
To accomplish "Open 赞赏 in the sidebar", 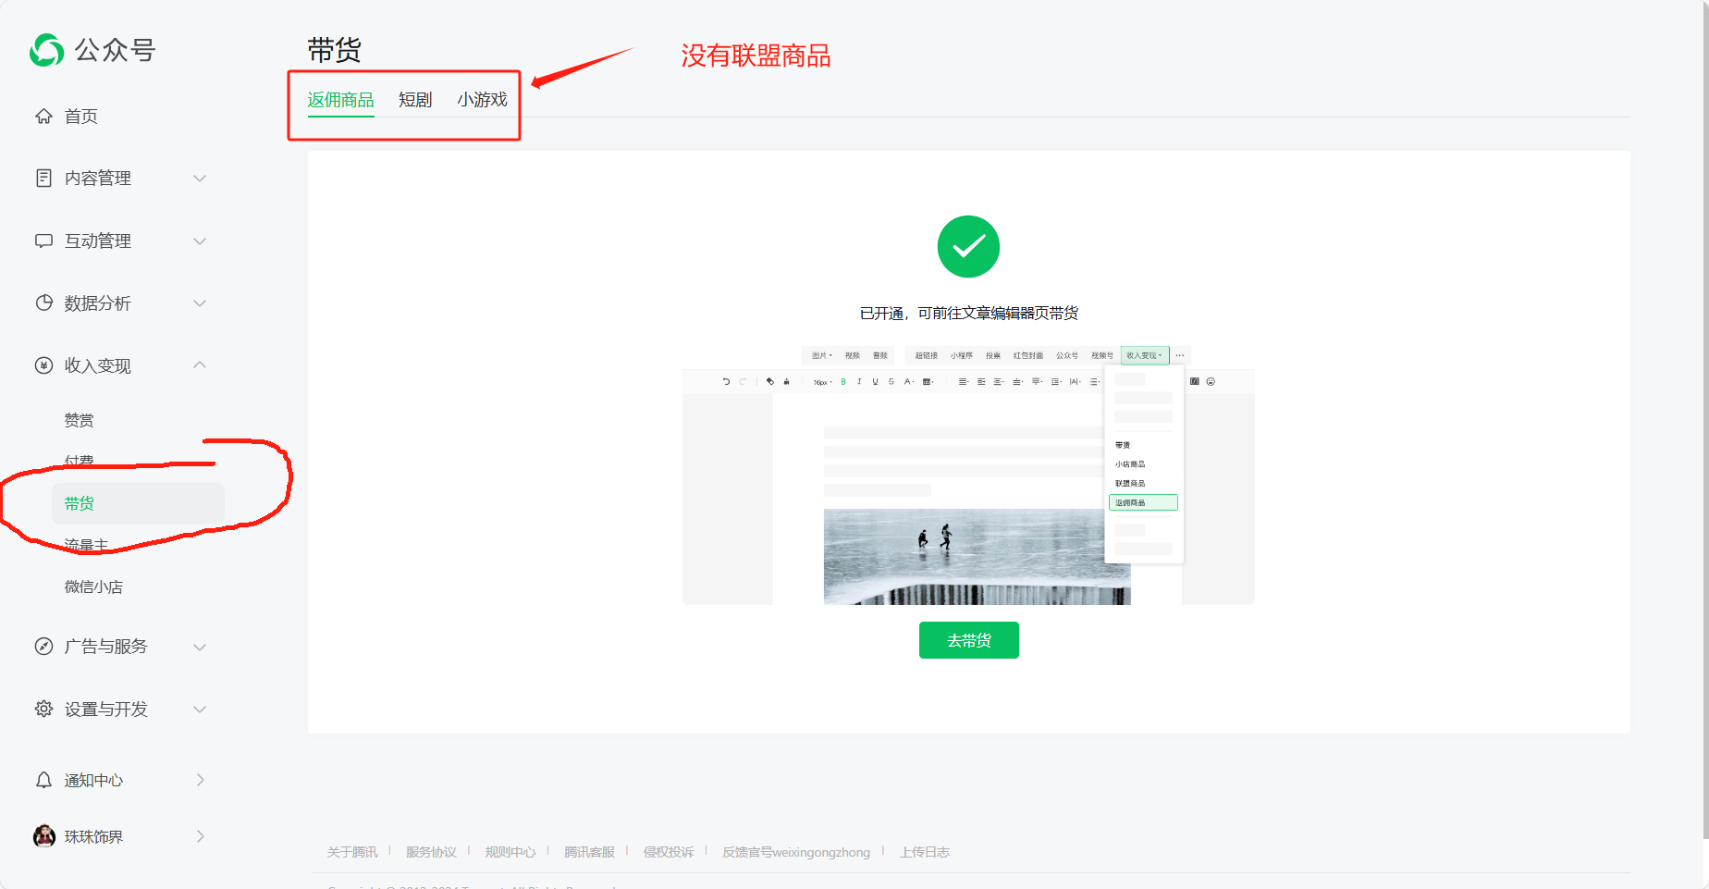I will [79, 420].
